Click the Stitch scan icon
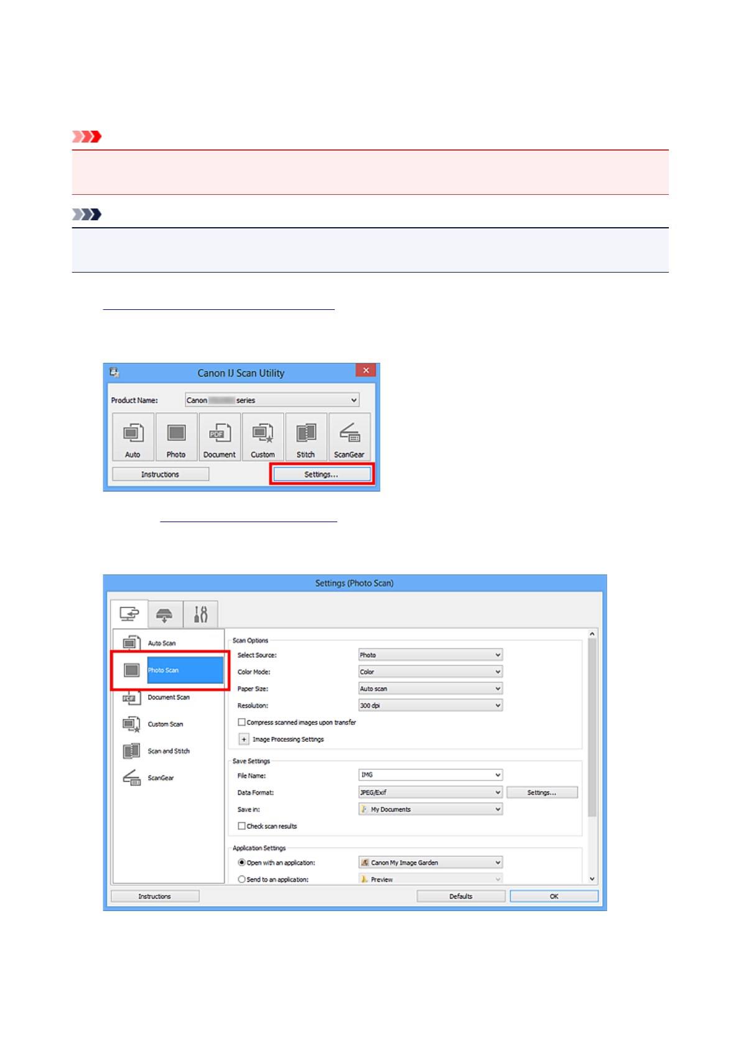741x1048 pixels. (x=305, y=437)
